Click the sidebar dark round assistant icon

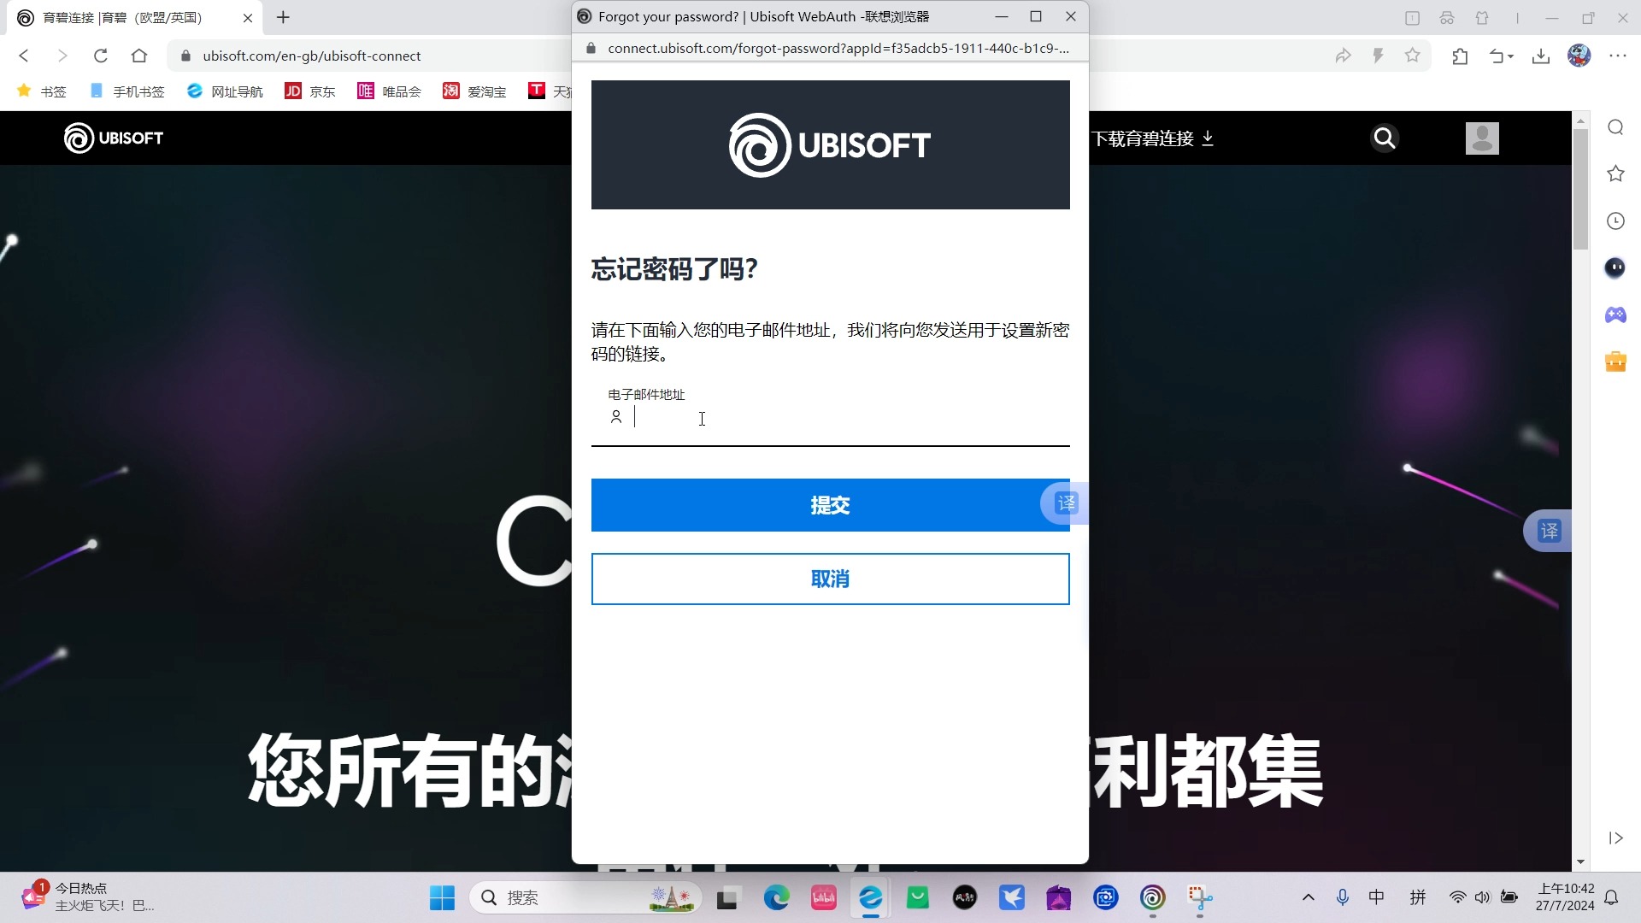[1615, 267]
